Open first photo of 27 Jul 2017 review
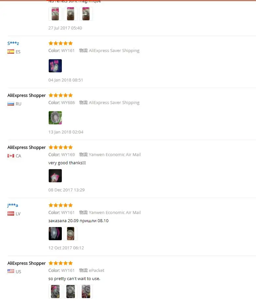The width and height of the screenshot is (256, 302). click(x=55, y=14)
